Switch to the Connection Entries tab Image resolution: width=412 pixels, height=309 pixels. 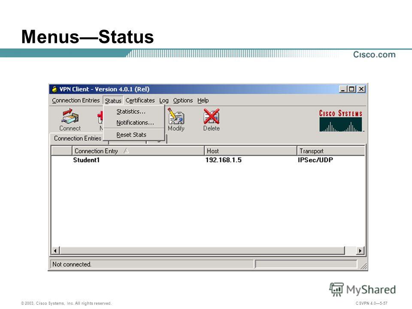[78, 138]
